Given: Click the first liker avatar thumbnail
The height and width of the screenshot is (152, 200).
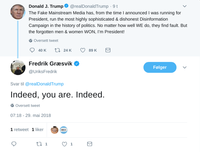Looking at the screenshot, I should coord(55,130).
